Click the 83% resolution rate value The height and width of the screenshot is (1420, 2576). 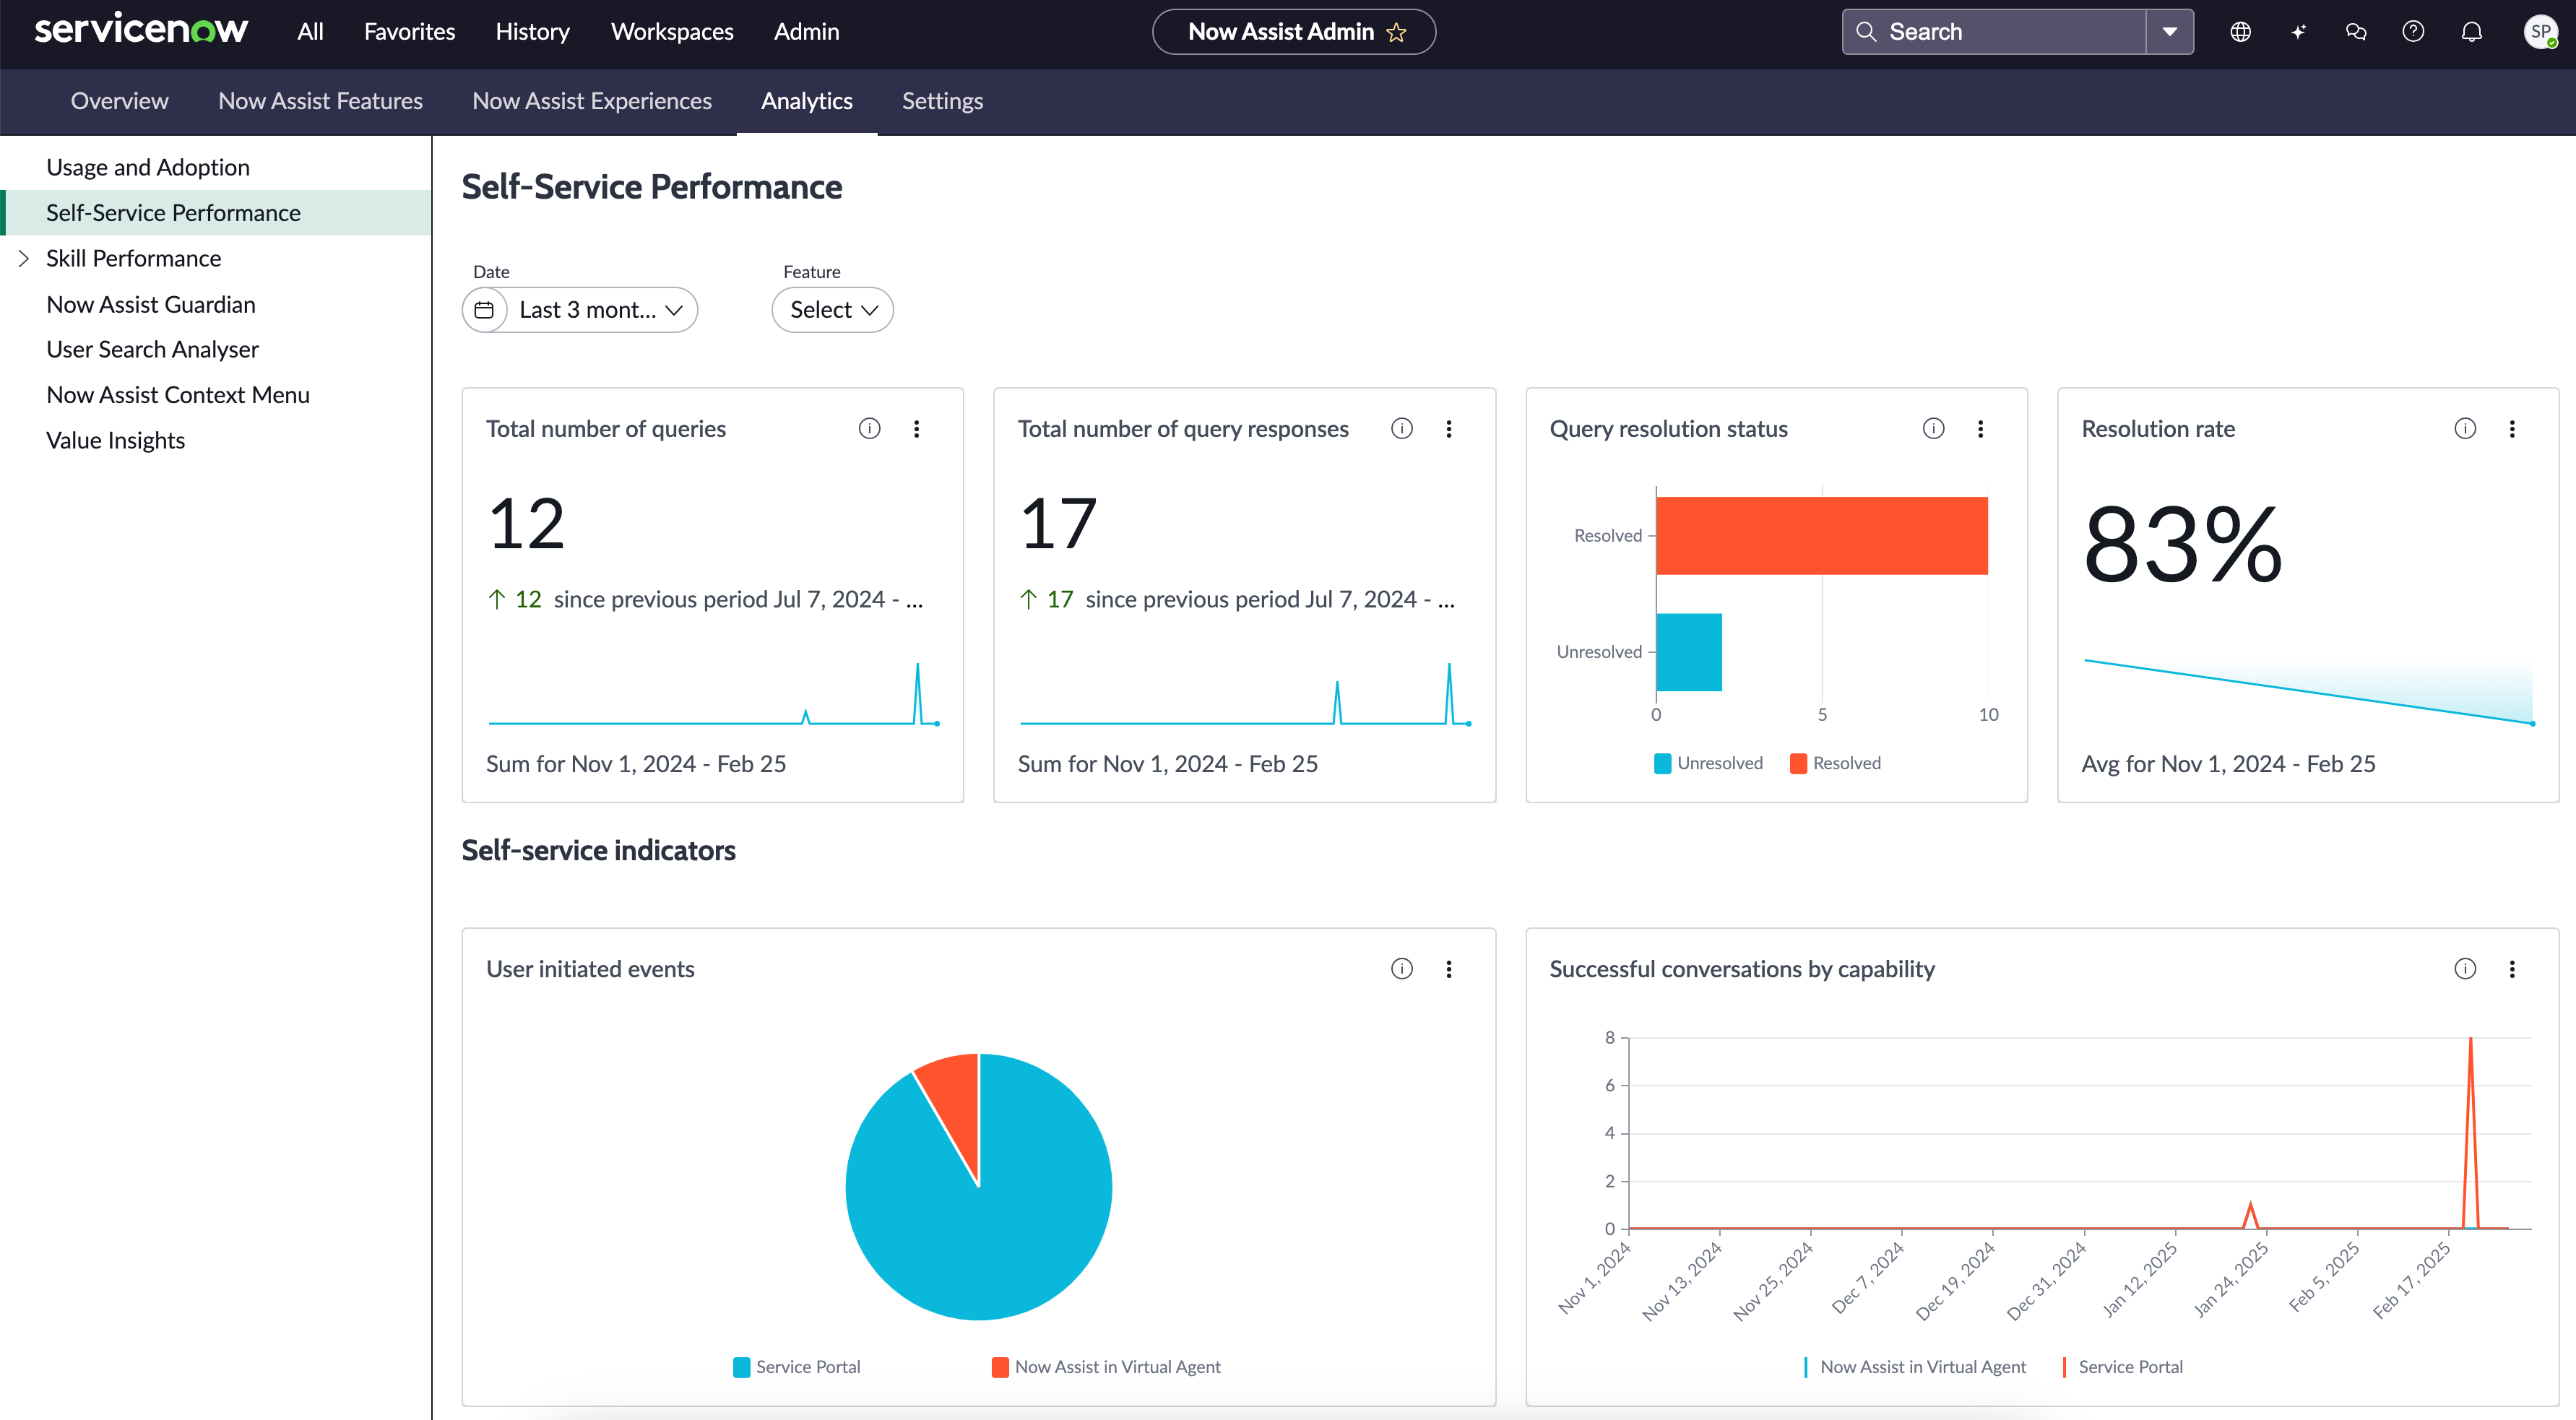coord(2182,545)
